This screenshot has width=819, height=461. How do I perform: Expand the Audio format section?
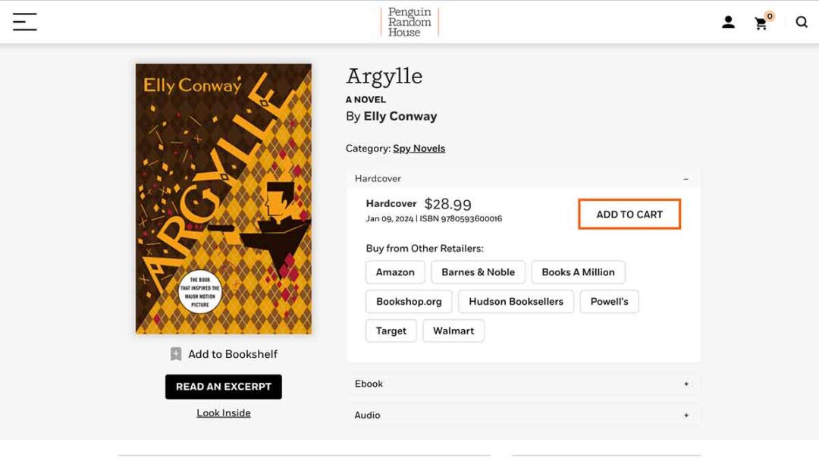(x=686, y=416)
